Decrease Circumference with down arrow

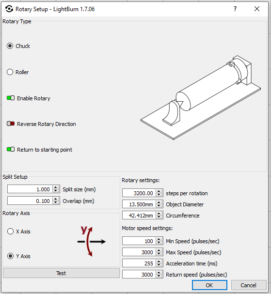coord(159,217)
